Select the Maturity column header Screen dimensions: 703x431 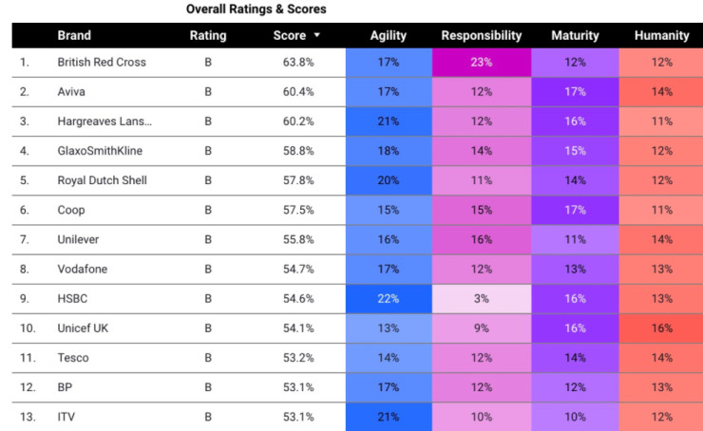pyautogui.click(x=575, y=36)
